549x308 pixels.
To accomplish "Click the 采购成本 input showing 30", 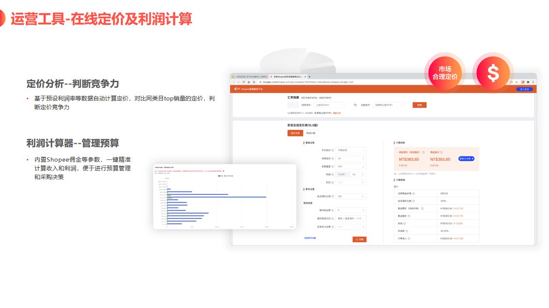I will pos(351,159).
